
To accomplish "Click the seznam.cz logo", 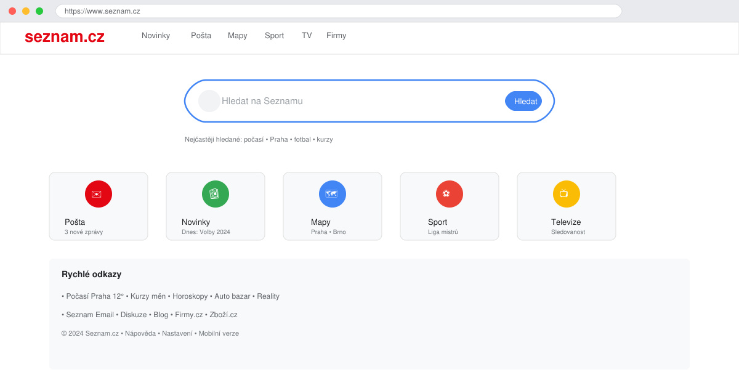I will tap(65, 37).
